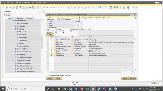Click the Cancel button
This screenshot has width=163, height=91.
(58, 79)
